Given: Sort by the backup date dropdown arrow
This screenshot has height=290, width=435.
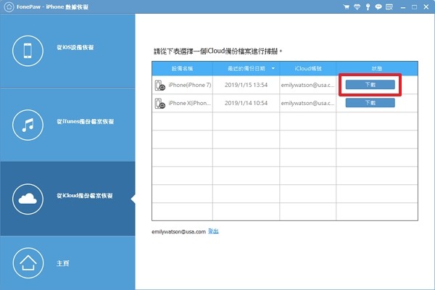Looking at the screenshot, I should pos(273,68).
